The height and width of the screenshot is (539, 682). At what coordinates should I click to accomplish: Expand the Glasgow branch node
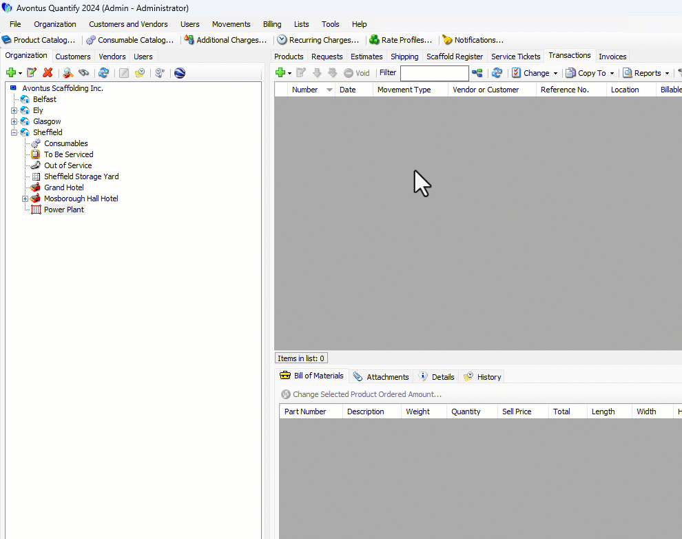coord(14,121)
